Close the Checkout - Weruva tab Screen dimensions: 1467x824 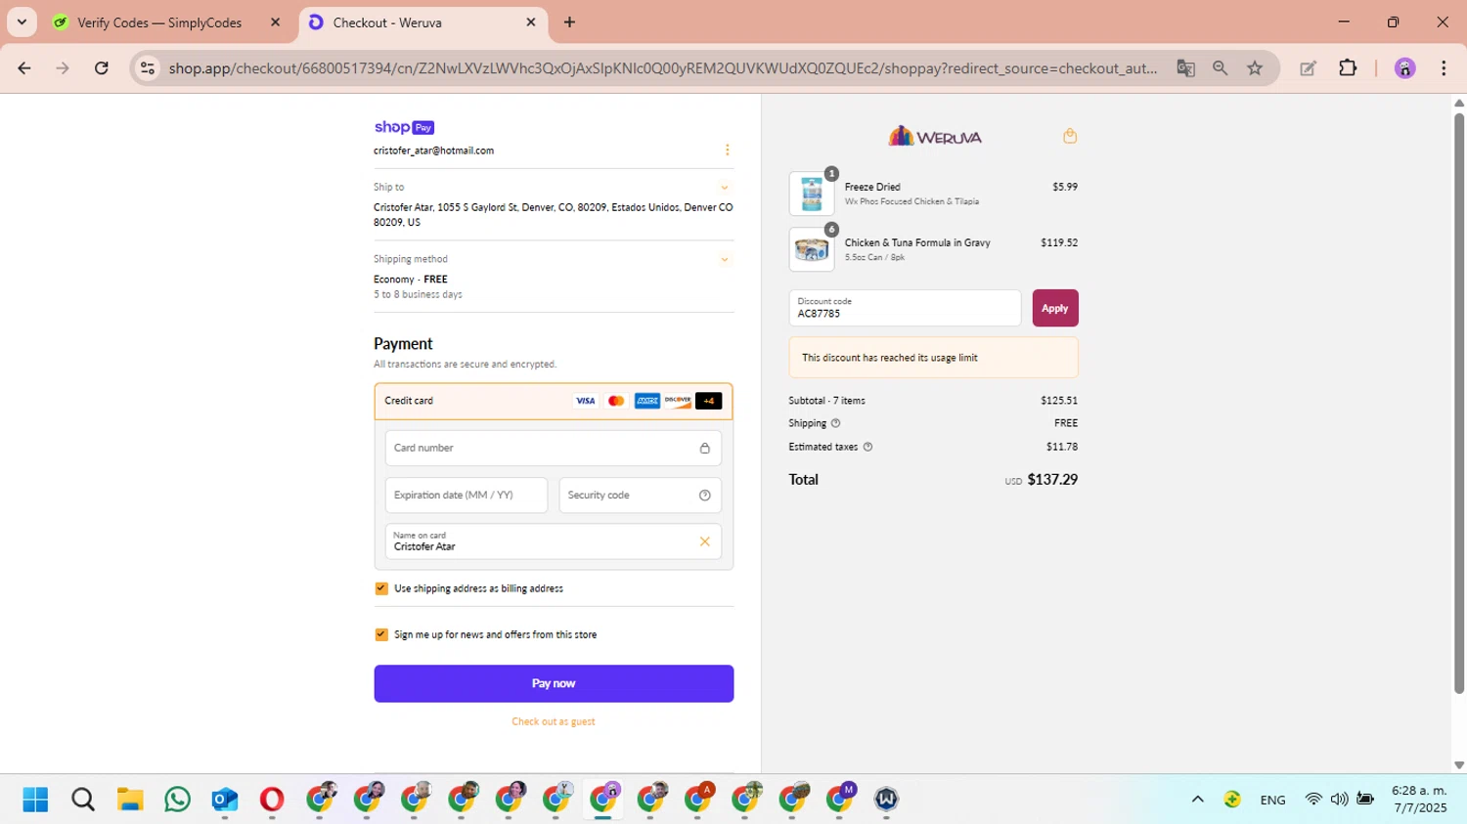pos(531,22)
